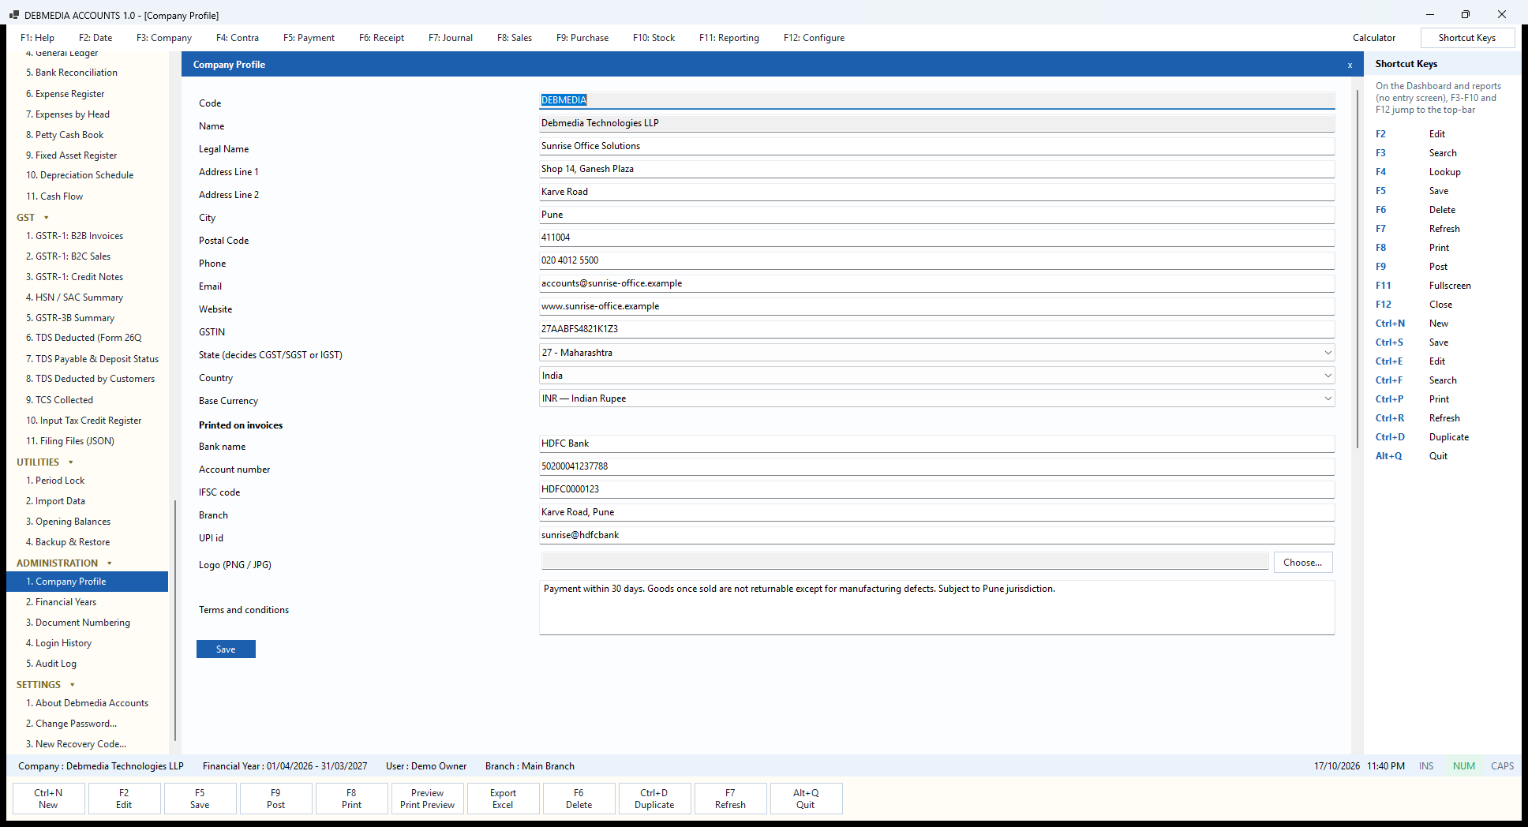Open the F3: Company menu
Viewport: 1528px width, 827px height.
[x=164, y=38]
